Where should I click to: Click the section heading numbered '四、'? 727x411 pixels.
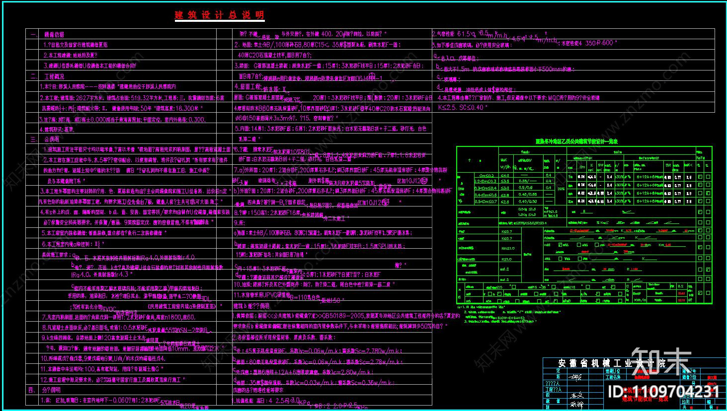(45, 390)
